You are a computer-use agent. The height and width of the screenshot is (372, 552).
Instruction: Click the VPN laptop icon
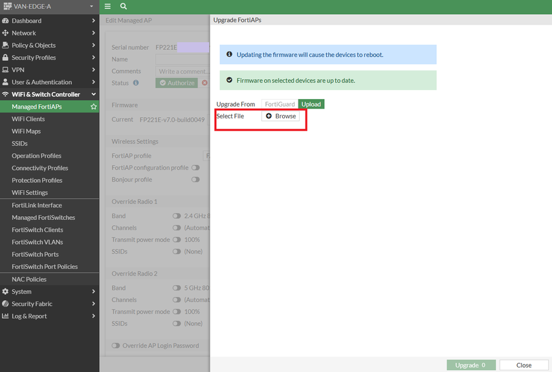[5, 70]
